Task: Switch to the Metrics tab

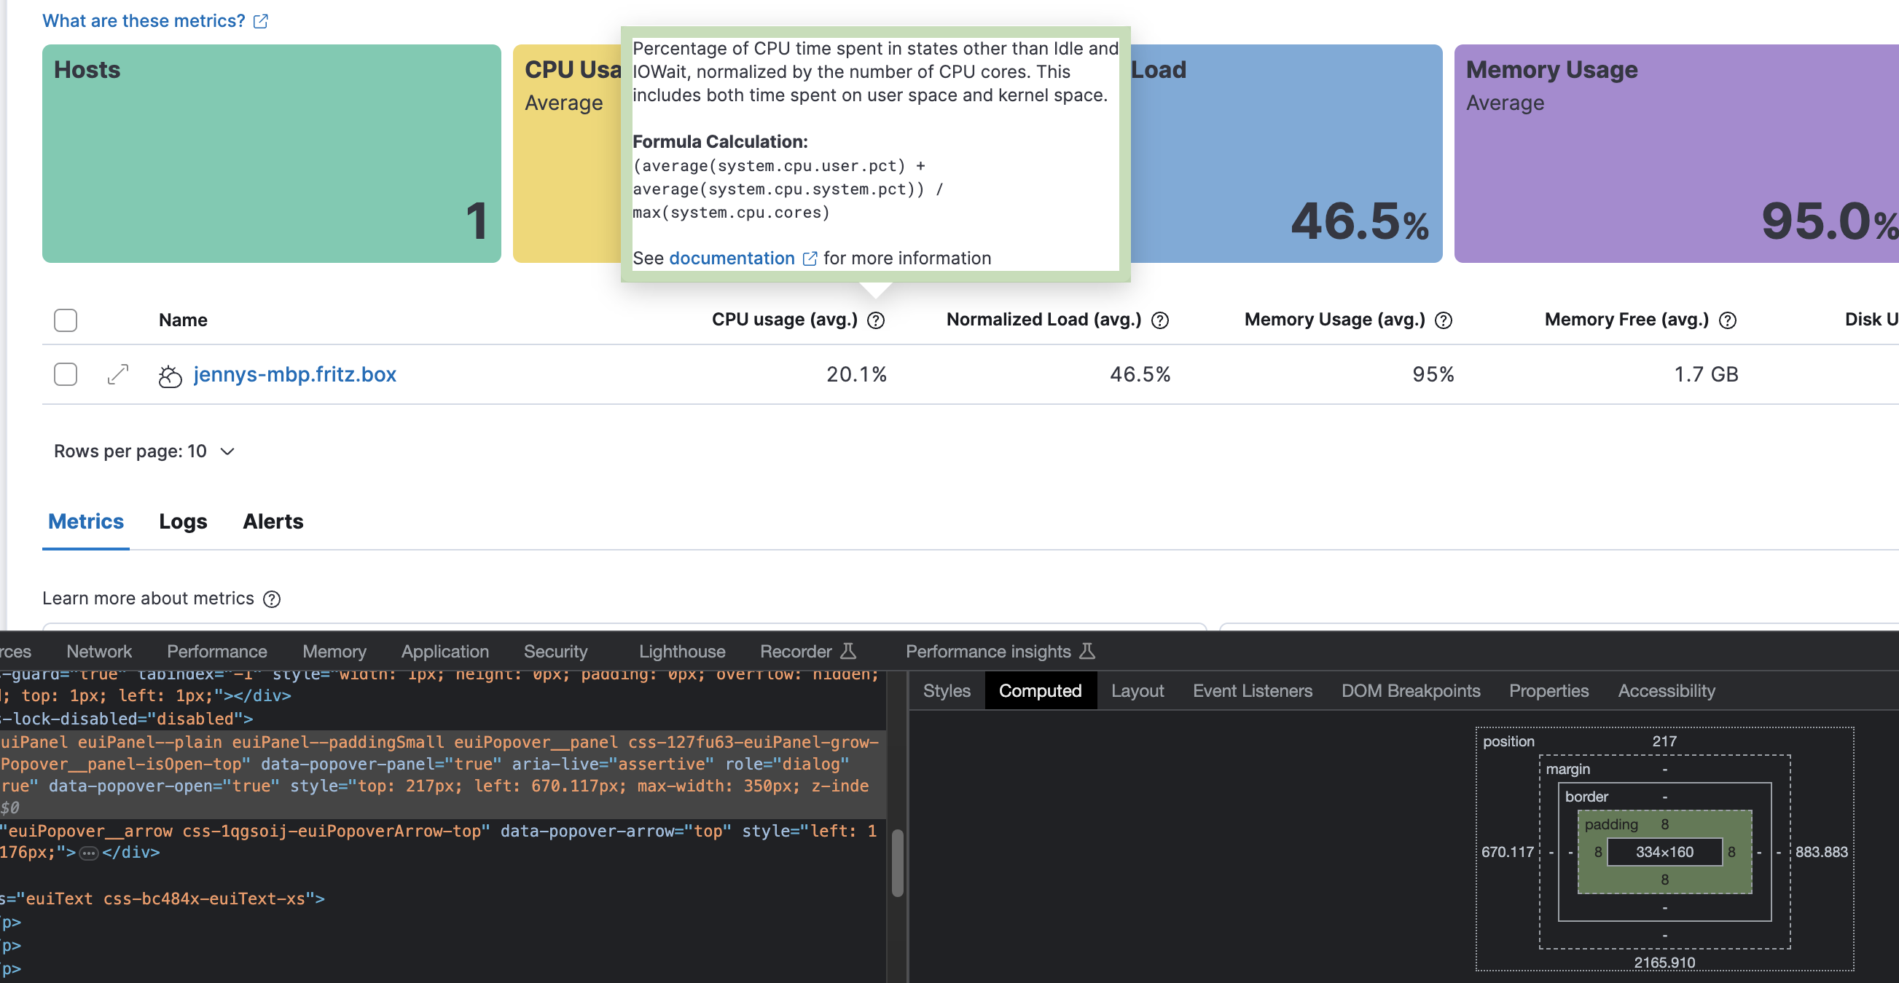Action: click(85, 521)
